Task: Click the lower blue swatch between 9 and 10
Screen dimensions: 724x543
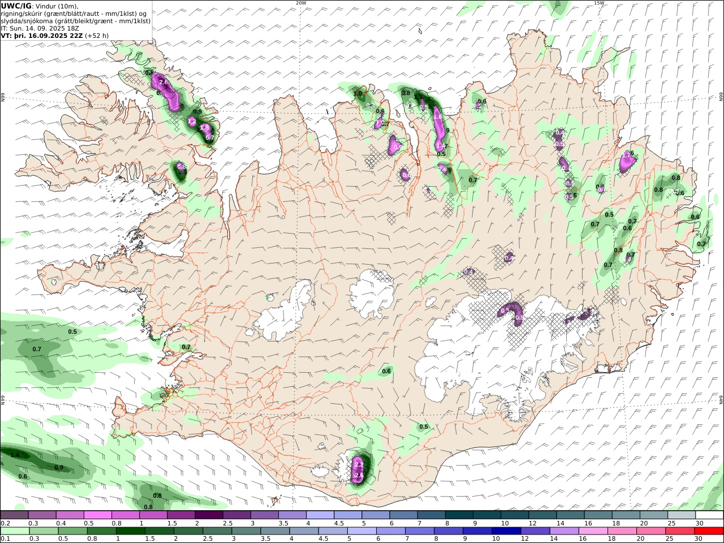Action: pyautogui.click(x=477, y=531)
